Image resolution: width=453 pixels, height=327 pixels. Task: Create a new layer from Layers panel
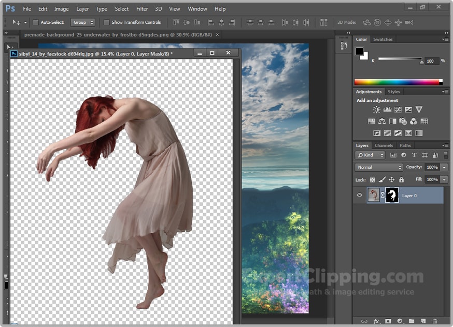(423, 321)
